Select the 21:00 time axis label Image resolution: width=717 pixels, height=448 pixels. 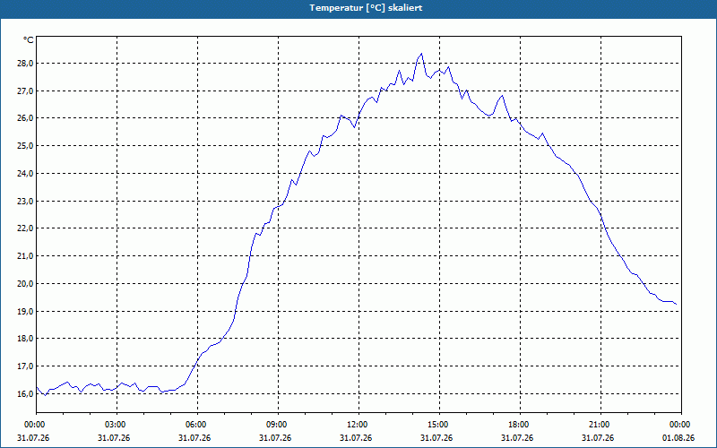pyautogui.click(x=600, y=425)
